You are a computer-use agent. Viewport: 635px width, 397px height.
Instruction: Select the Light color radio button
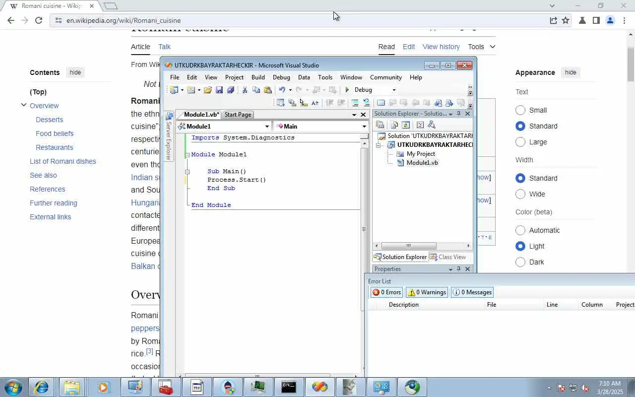tap(520, 246)
